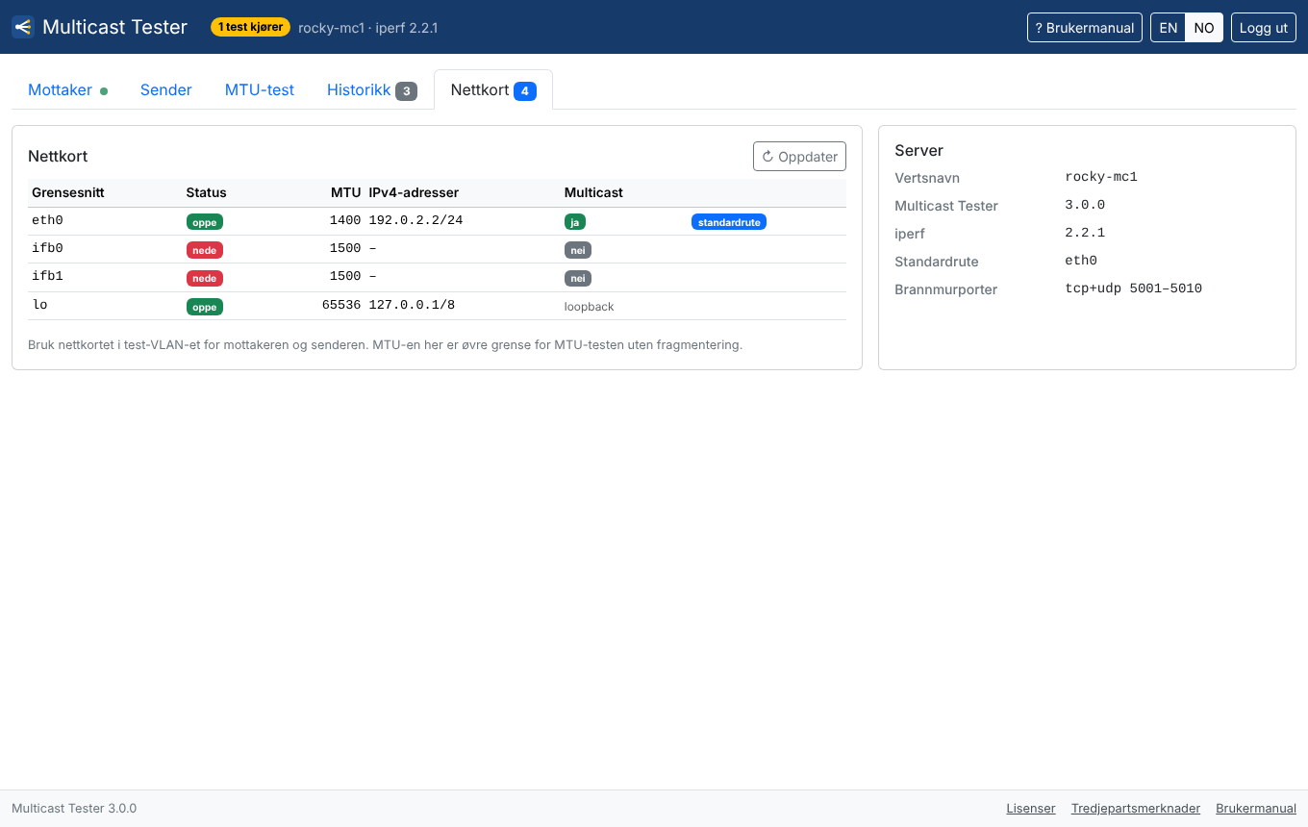Open the Brukermanual footer link
This screenshot has height=827, width=1308.
click(1256, 809)
